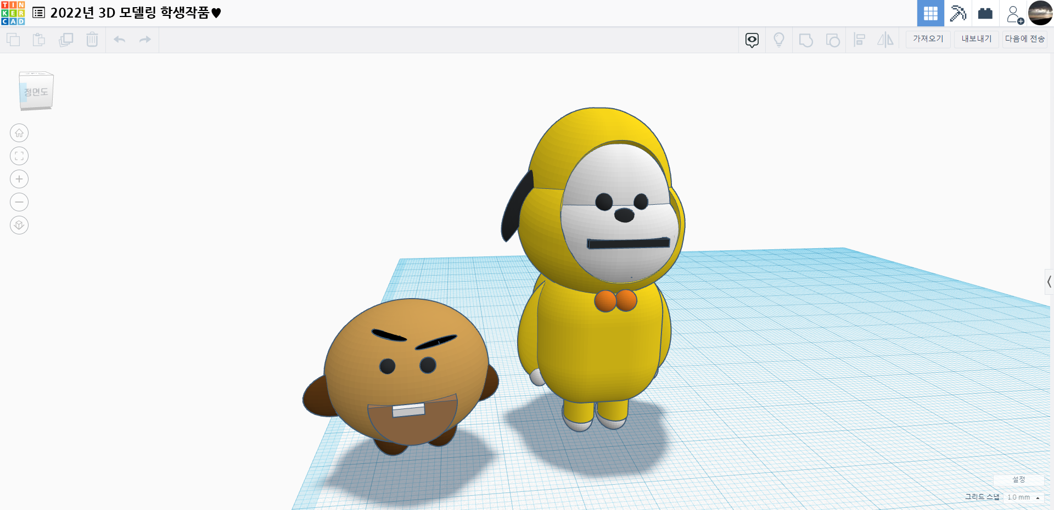Invite people with add-user icon
1054x510 pixels.
tap(1014, 14)
